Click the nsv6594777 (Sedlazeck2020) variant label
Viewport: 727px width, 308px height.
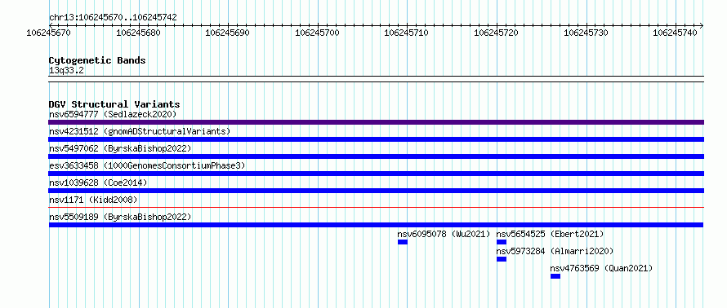[x=113, y=114]
